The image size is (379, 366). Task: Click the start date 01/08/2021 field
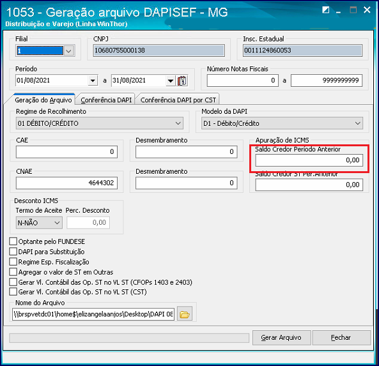52,80
